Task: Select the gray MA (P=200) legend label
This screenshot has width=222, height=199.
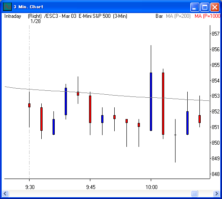Action: (x=178, y=16)
